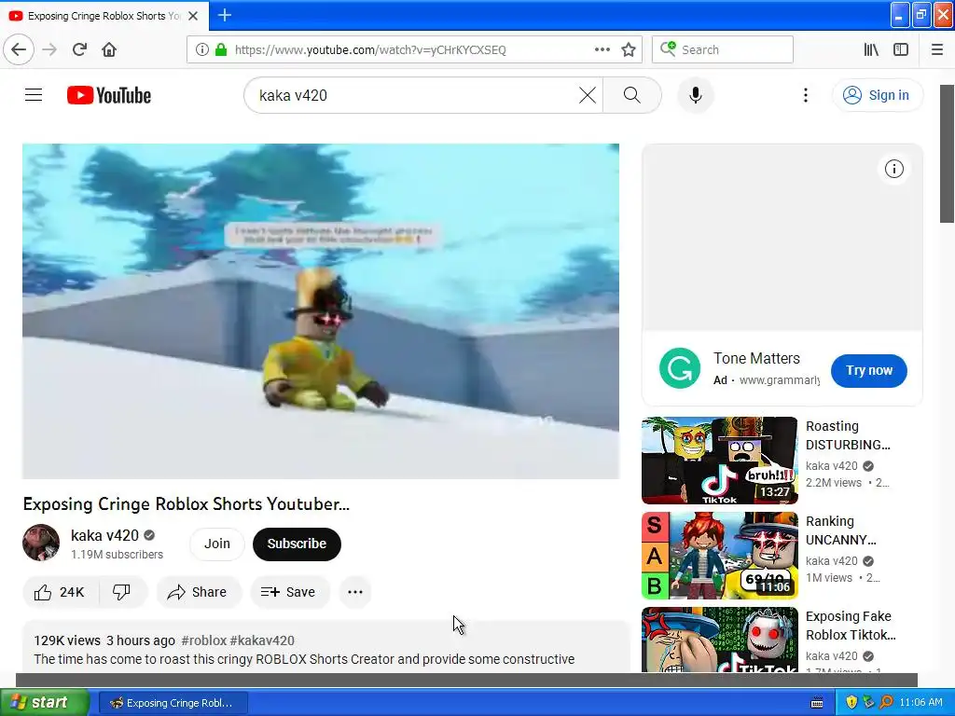Clear the YouTube search text
This screenshot has width=955, height=716.
pyautogui.click(x=588, y=95)
